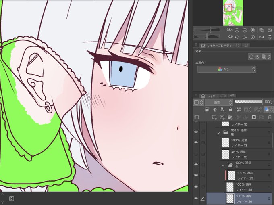Click the layer opacity slider
This screenshot has width=274, height=205.
249,102
